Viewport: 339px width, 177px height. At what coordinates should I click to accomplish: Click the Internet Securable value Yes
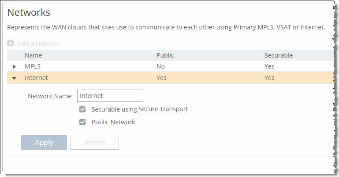point(269,78)
